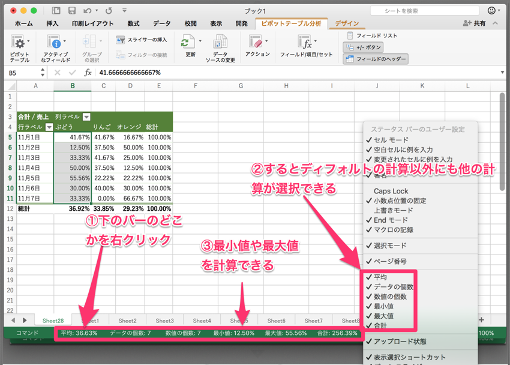
Task: Switch to the 表示 ribbon tab
Action: coord(216,23)
